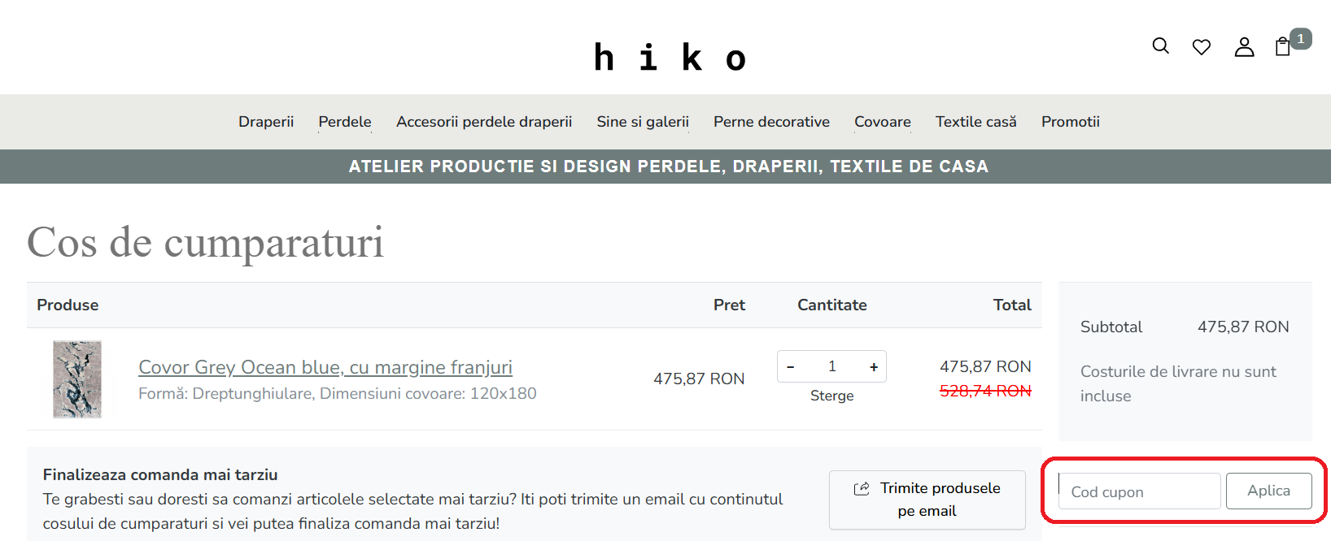Open the Textile casă menu
This screenshot has width=1331, height=541.
[976, 122]
